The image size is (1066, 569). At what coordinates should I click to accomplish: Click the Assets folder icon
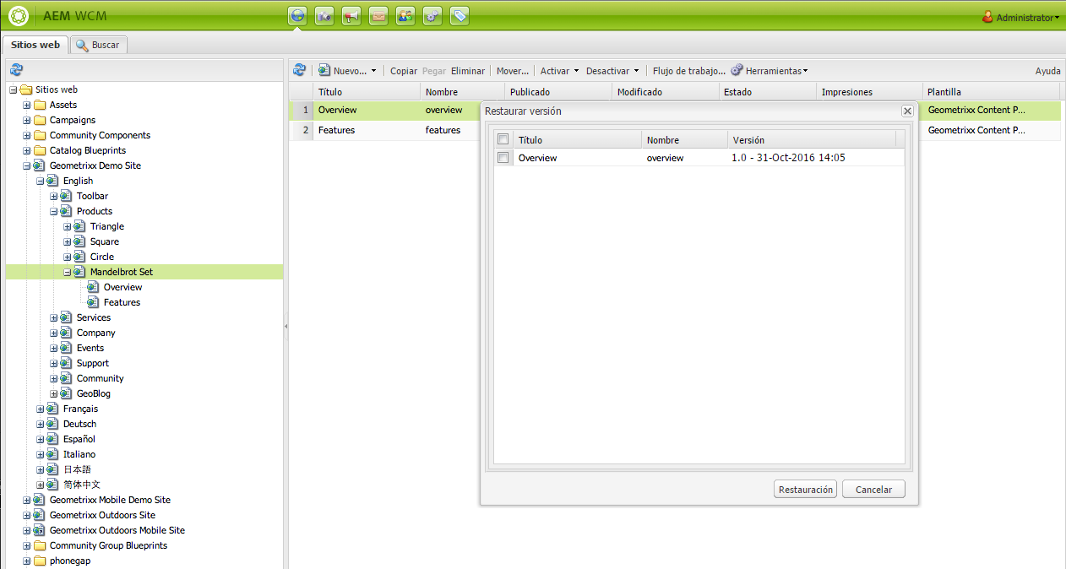(39, 105)
